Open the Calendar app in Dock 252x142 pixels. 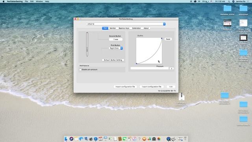101,139
